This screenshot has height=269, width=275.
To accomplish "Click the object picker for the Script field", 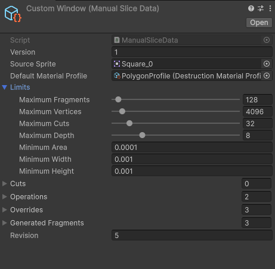I will 267,40.
